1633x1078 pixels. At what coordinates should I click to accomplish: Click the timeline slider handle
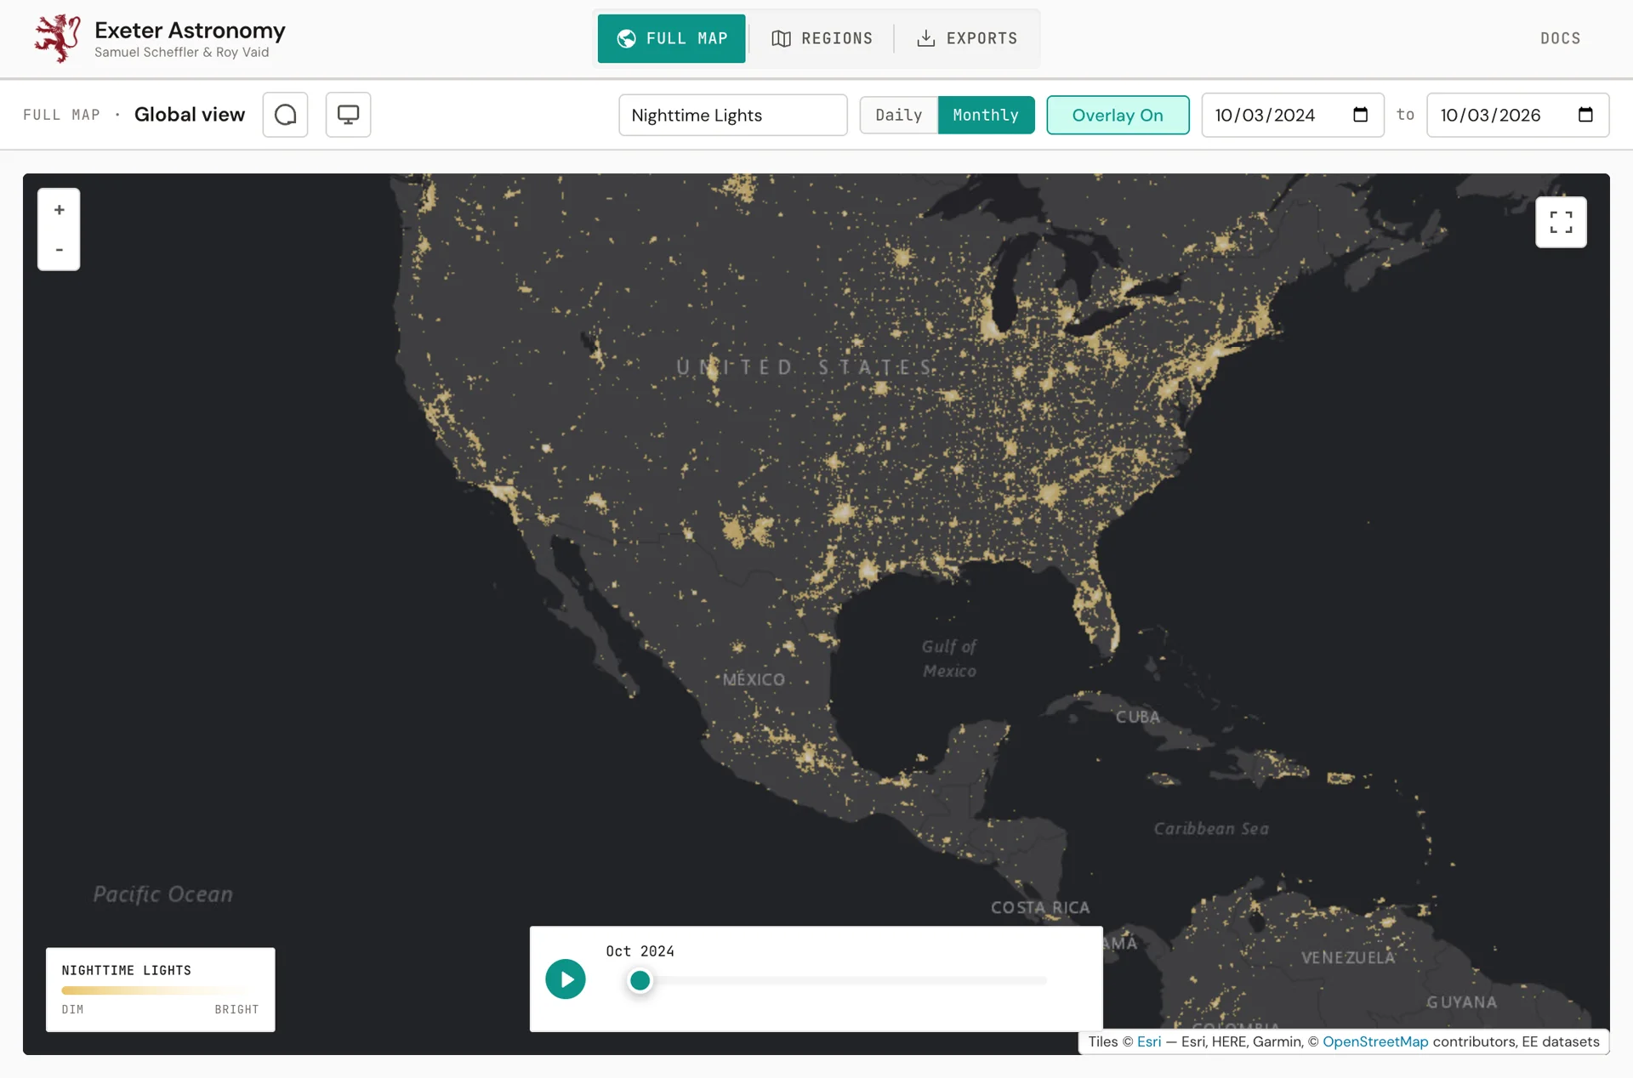[640, 980]
